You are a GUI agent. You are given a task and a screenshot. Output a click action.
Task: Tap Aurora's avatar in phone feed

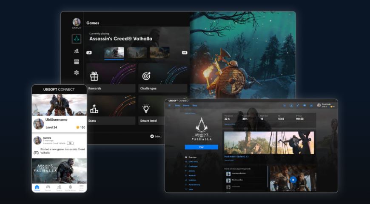pyautogui.click(x=37, y=141)
